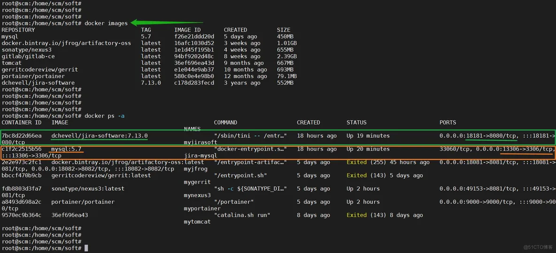Click the 'docker ps -a' command text

pos(105,116)
